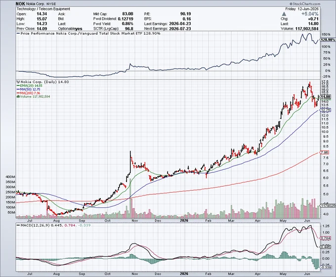Click the Friday 12-Jun-2026 date text
Screen dimensions: 336x277
coord(302,9)
